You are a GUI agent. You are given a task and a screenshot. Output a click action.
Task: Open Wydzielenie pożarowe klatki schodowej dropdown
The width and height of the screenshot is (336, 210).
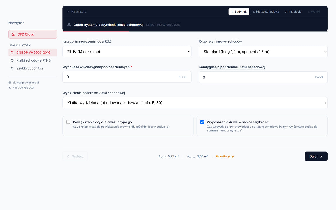195,103
